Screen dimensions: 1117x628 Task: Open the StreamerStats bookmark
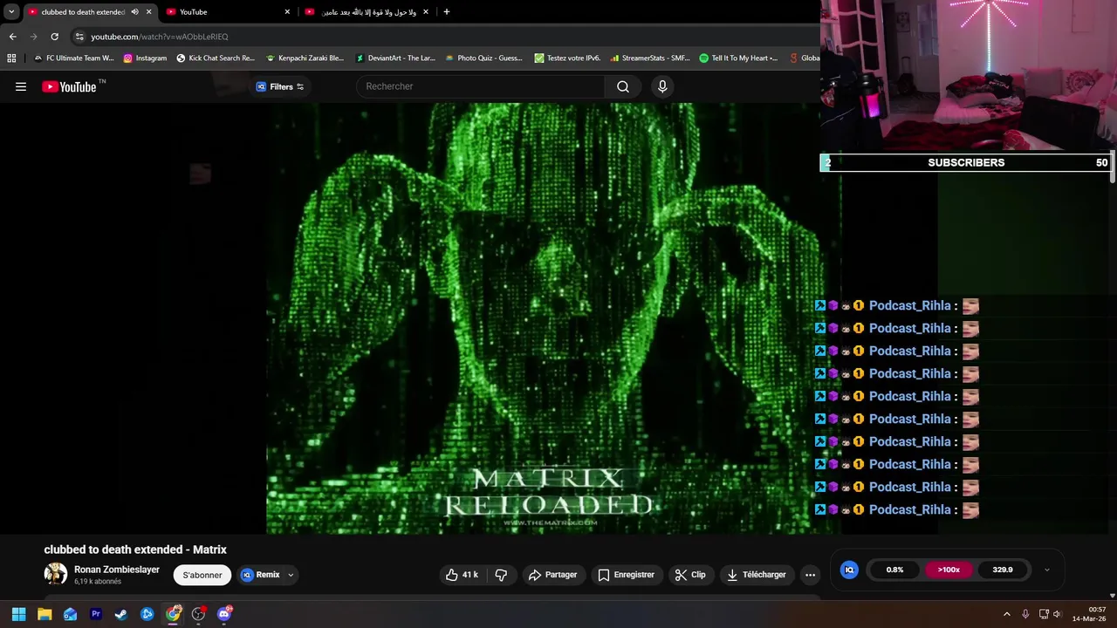tap(650, 58)
